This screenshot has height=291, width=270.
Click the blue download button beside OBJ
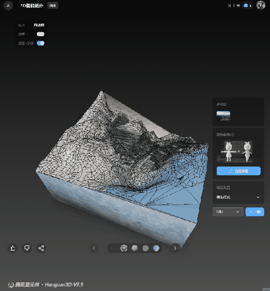pyautogui.click(x=255, y=212)
